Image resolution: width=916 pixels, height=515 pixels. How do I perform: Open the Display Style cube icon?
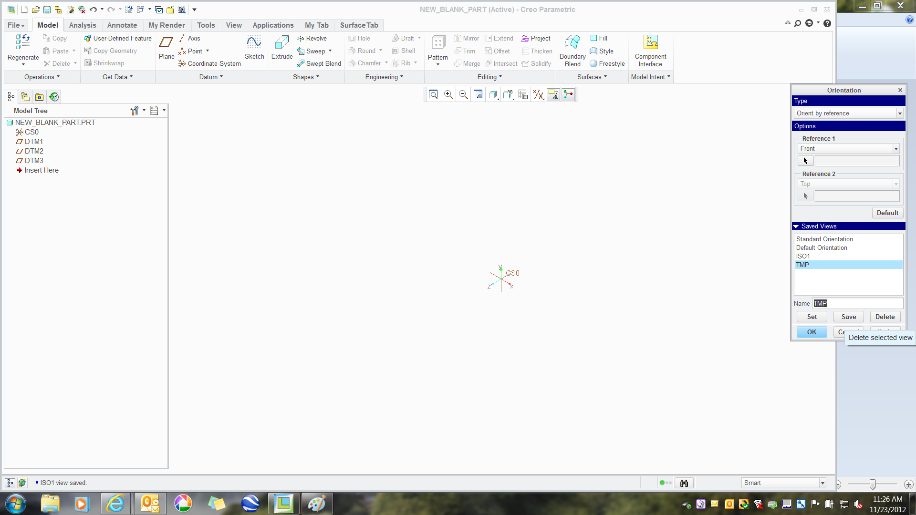point(493,94)
